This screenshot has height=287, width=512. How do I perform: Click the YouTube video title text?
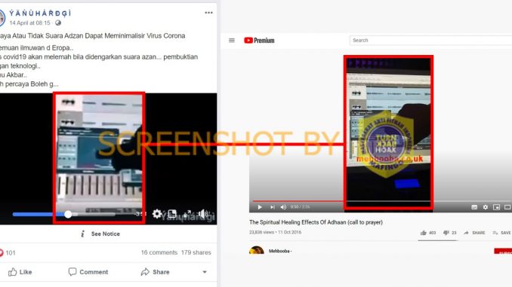316,222
